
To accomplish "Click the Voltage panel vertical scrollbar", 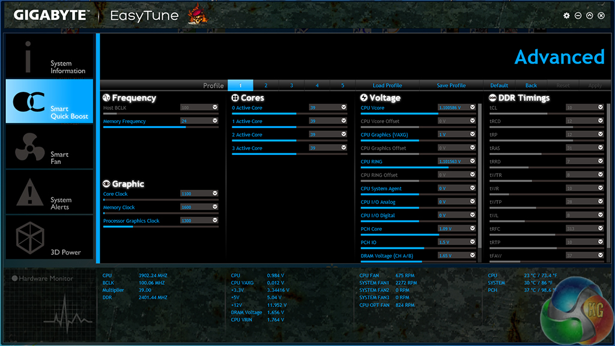I will (x=479, y=176).
